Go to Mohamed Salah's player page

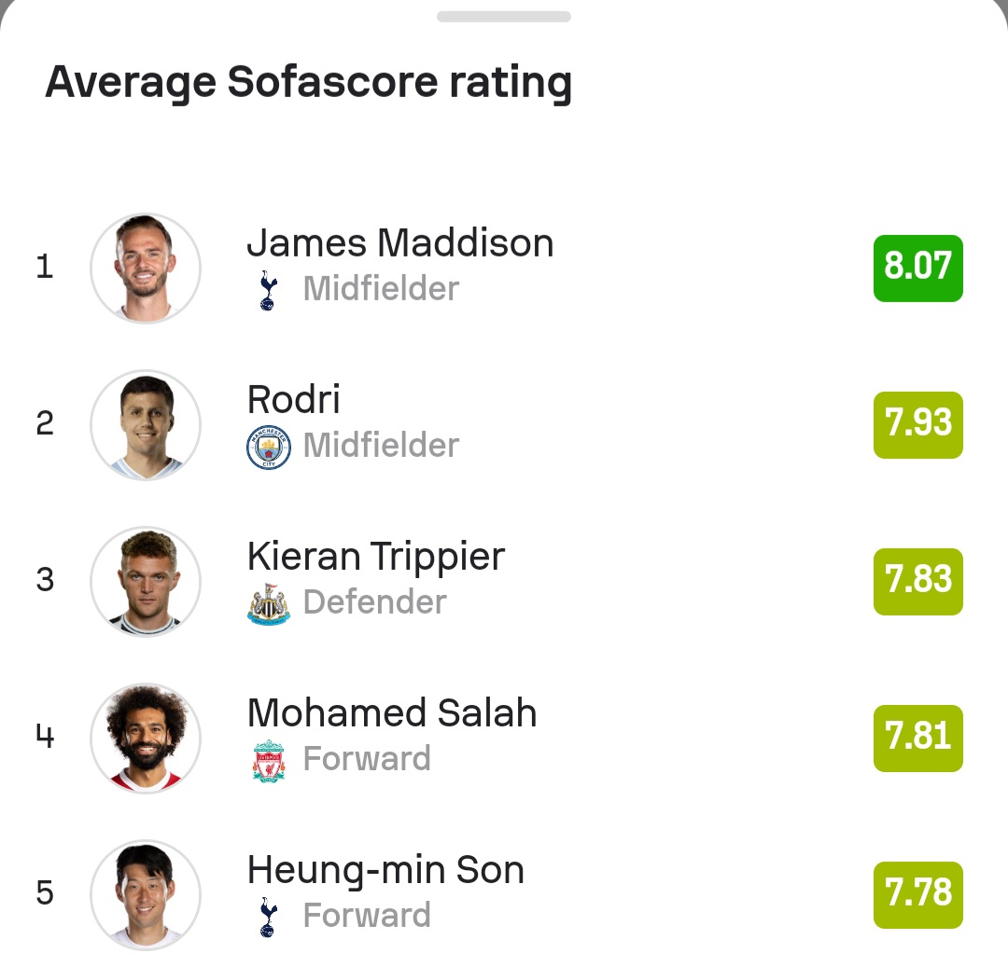[x=392, y=712]
